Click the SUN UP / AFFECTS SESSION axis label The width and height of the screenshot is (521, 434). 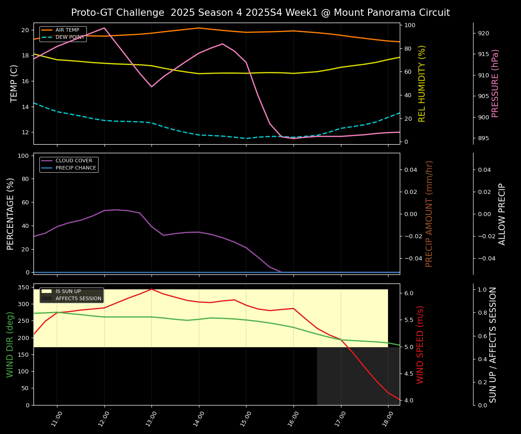click(493, 344)
